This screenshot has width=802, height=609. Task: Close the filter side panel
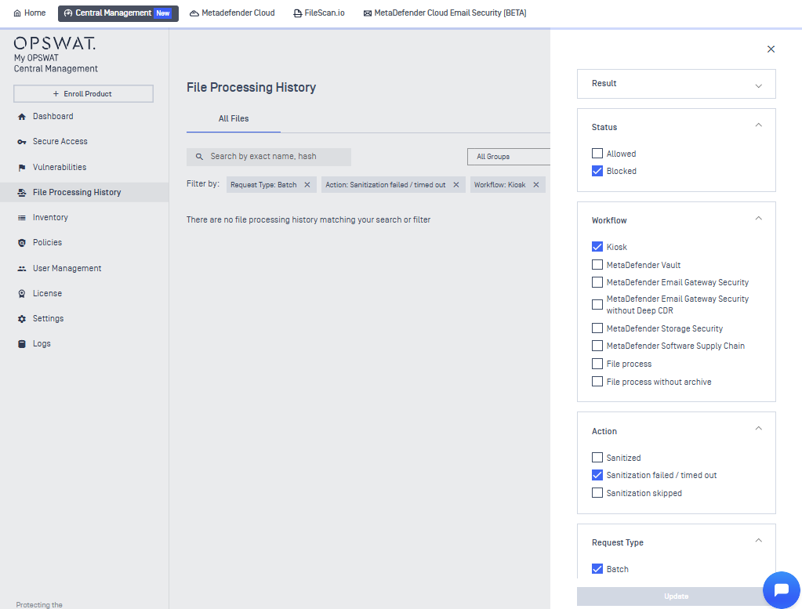tap(771, 49)
